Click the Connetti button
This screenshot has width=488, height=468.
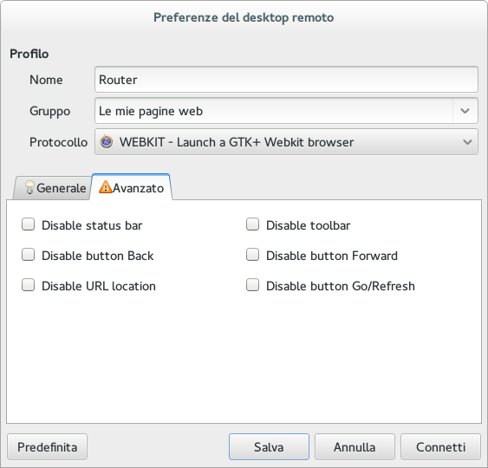pos(440,447)
